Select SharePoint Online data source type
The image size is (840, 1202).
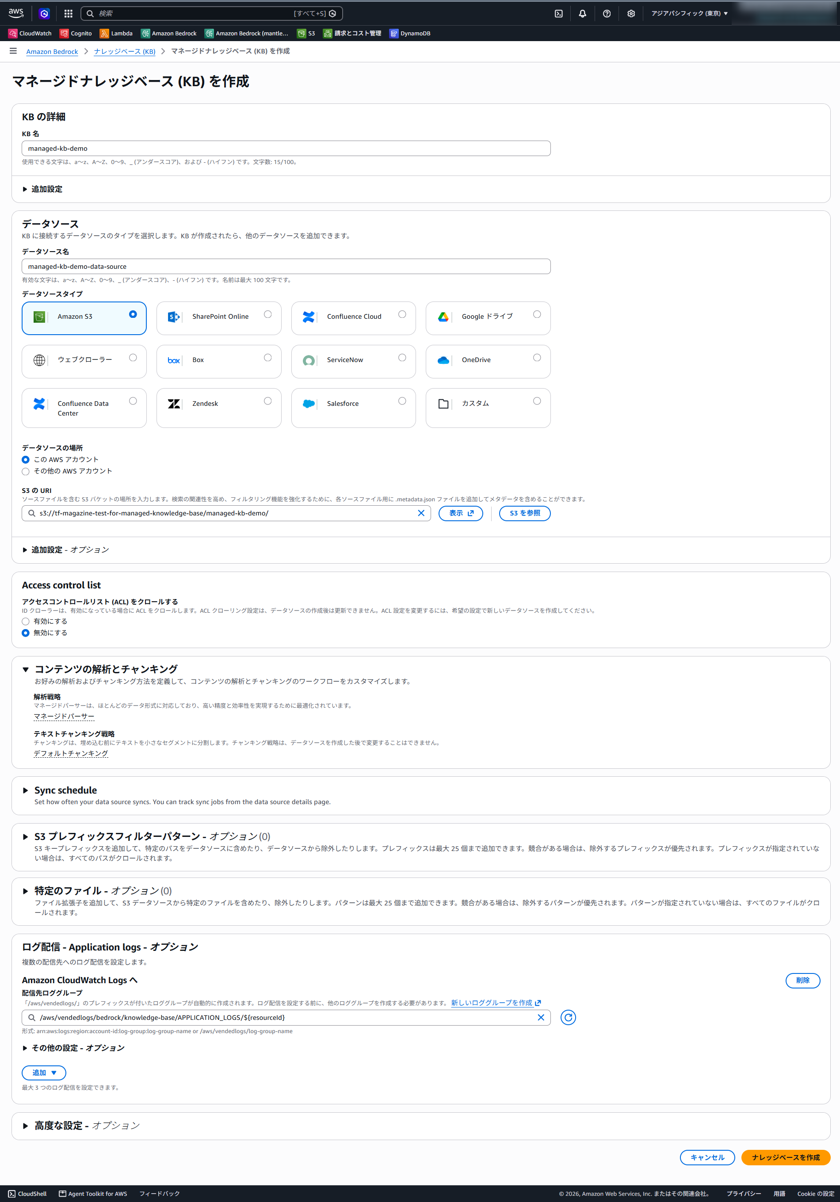(x=219, y=318)
